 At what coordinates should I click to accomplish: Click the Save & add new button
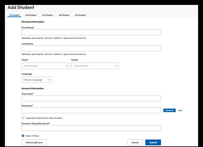34,142
